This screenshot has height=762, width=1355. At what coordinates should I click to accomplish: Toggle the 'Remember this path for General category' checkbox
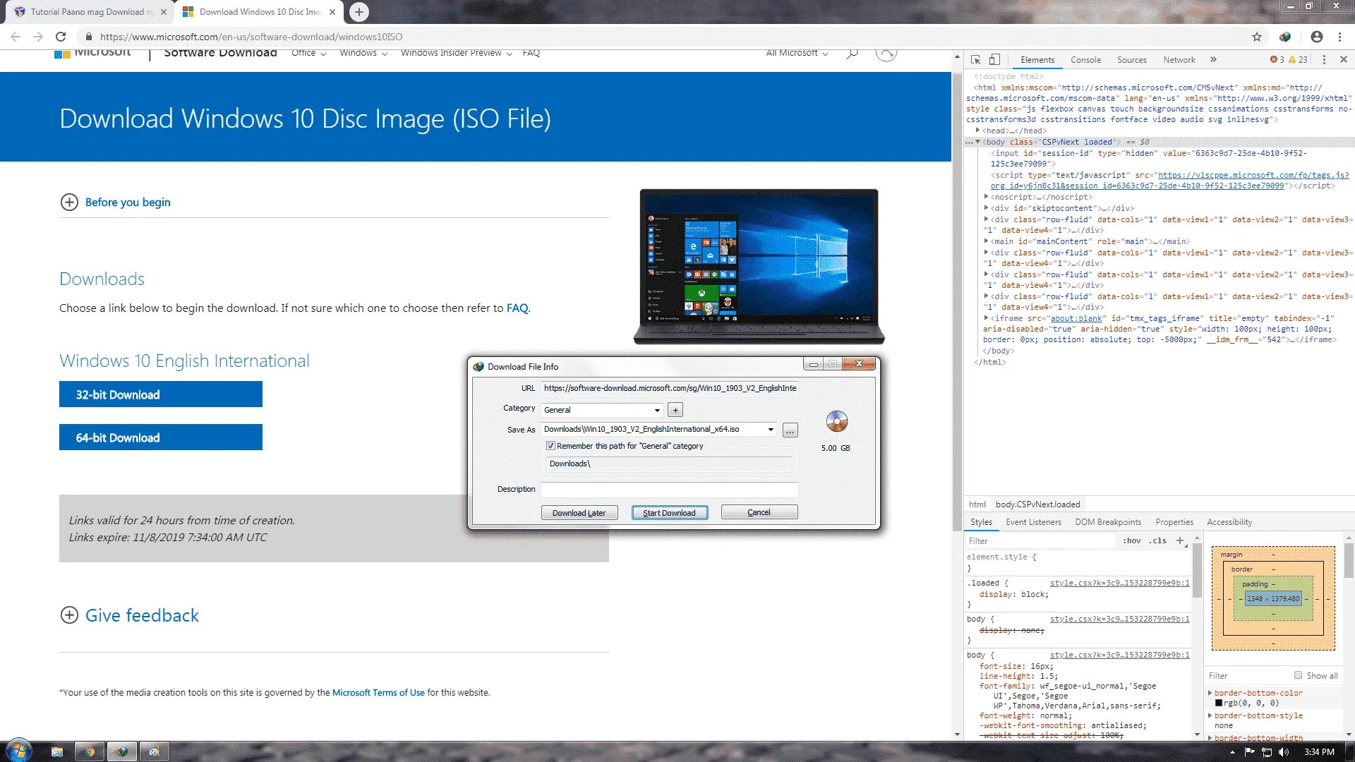[x=550, y=446]
